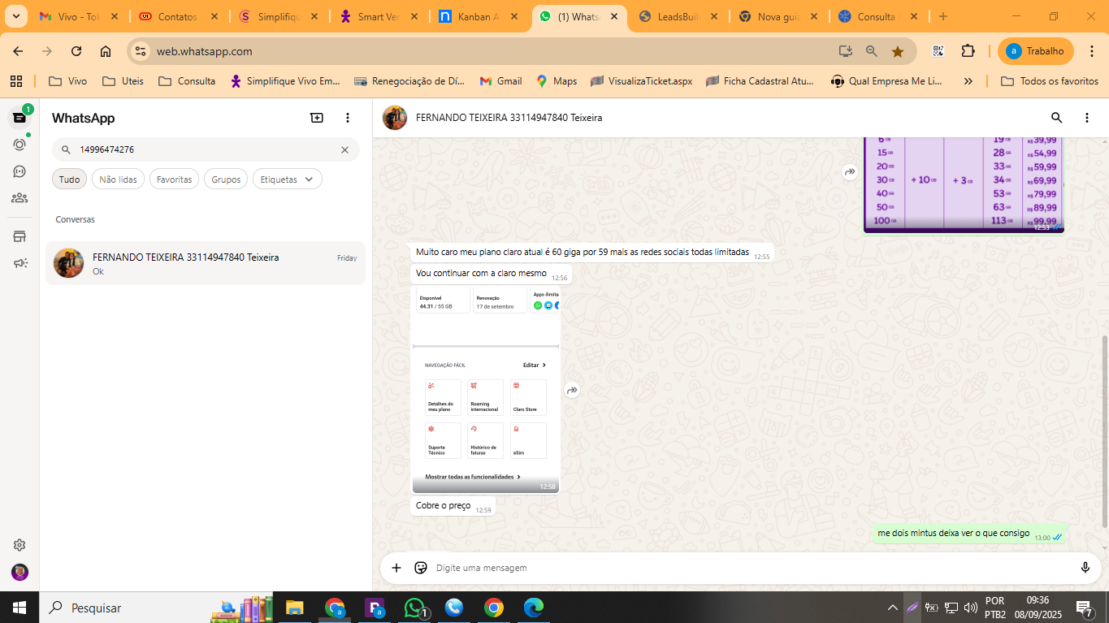Open the business tools storefront icon
The width and height of the screenshot is (1109, 623).
click(19, 236)
